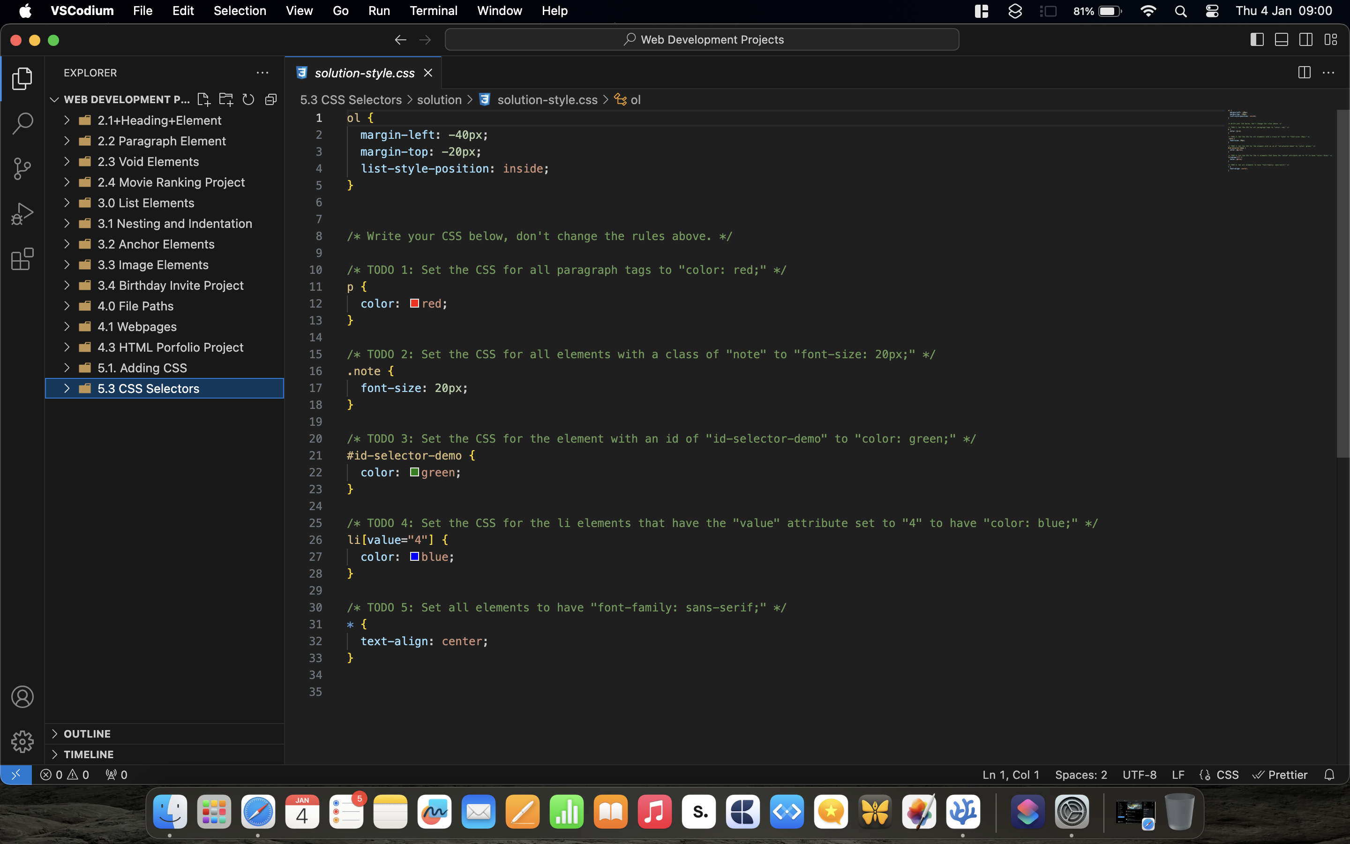Toggle the secondary side bar
This screenshot has height=844, width=1350.
pos(1306,40)
